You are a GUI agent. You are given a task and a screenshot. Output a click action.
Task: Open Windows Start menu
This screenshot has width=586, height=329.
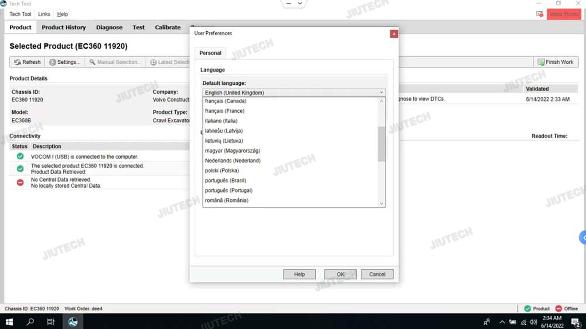coord(9,322)
